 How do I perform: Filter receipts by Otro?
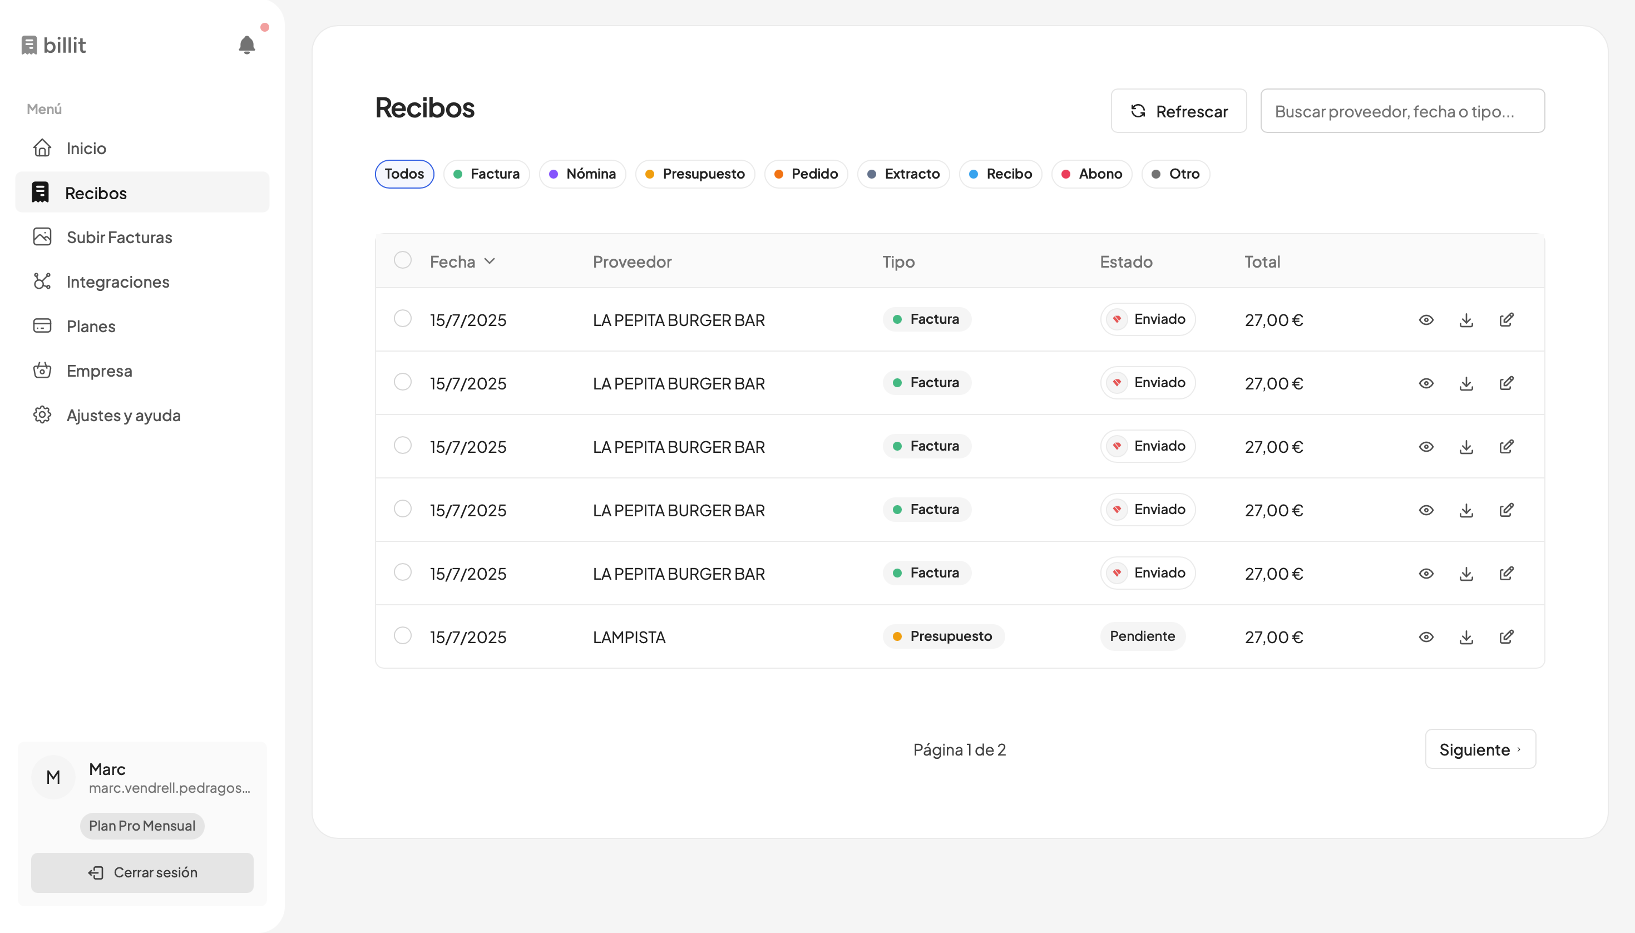[x=1175, y=174]
